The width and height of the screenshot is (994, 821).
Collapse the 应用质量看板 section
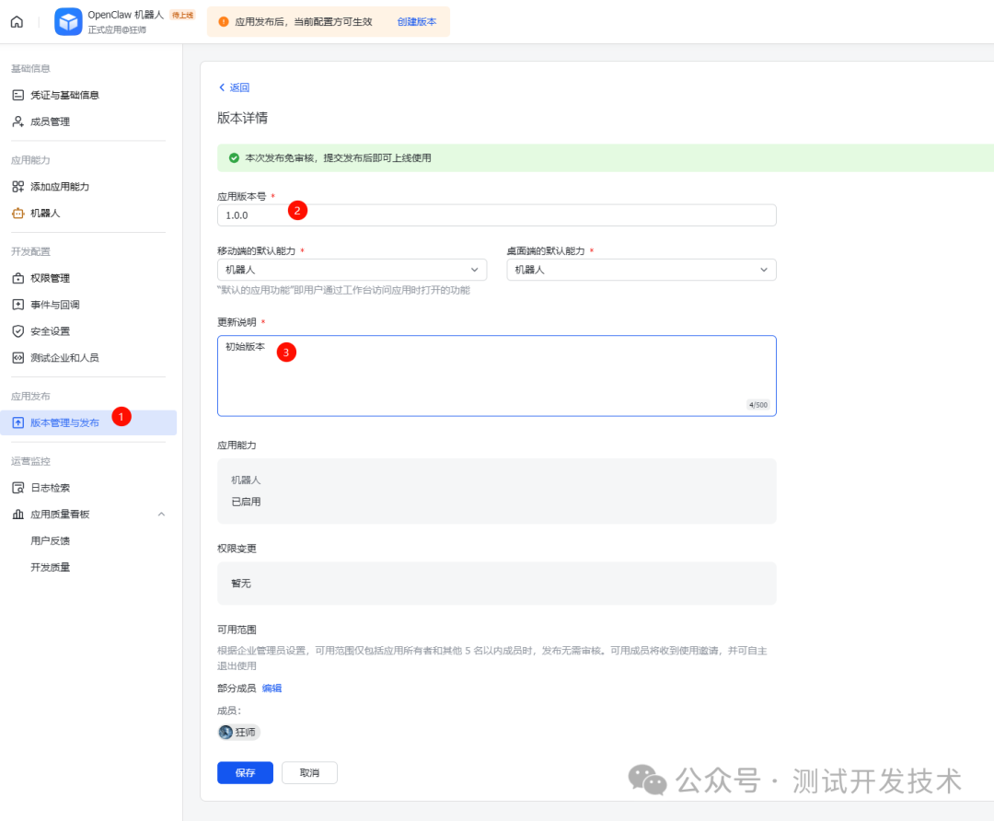161,514
